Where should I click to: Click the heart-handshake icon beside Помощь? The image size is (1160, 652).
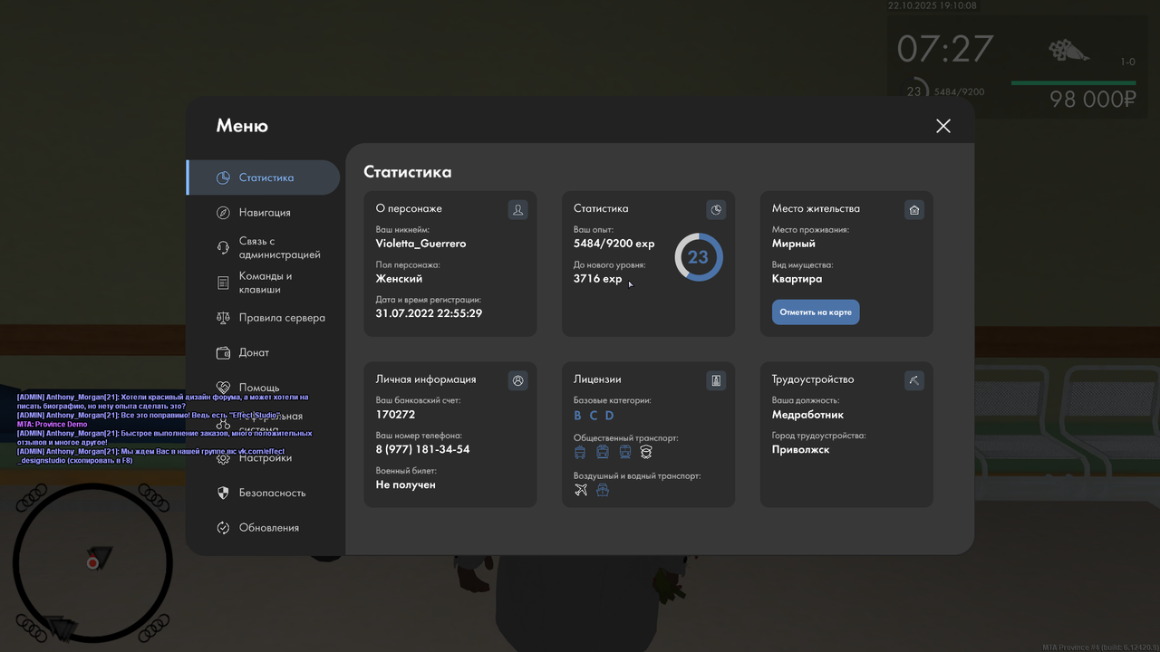tap(223, 387)
